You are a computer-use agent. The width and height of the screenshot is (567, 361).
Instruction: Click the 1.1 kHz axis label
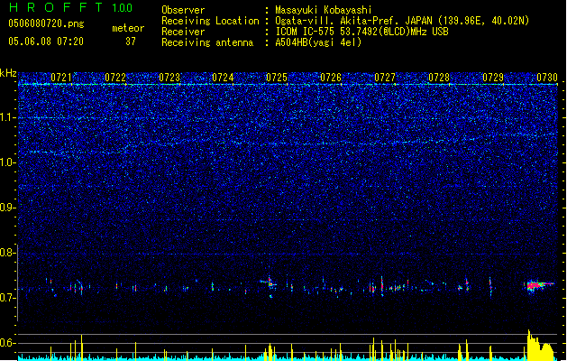(x=7, y=117)
